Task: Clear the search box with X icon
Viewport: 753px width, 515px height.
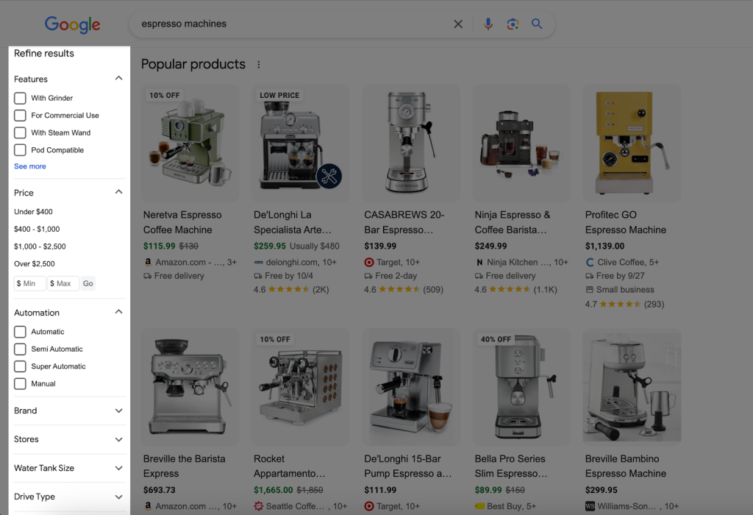Action: point(458,24)
